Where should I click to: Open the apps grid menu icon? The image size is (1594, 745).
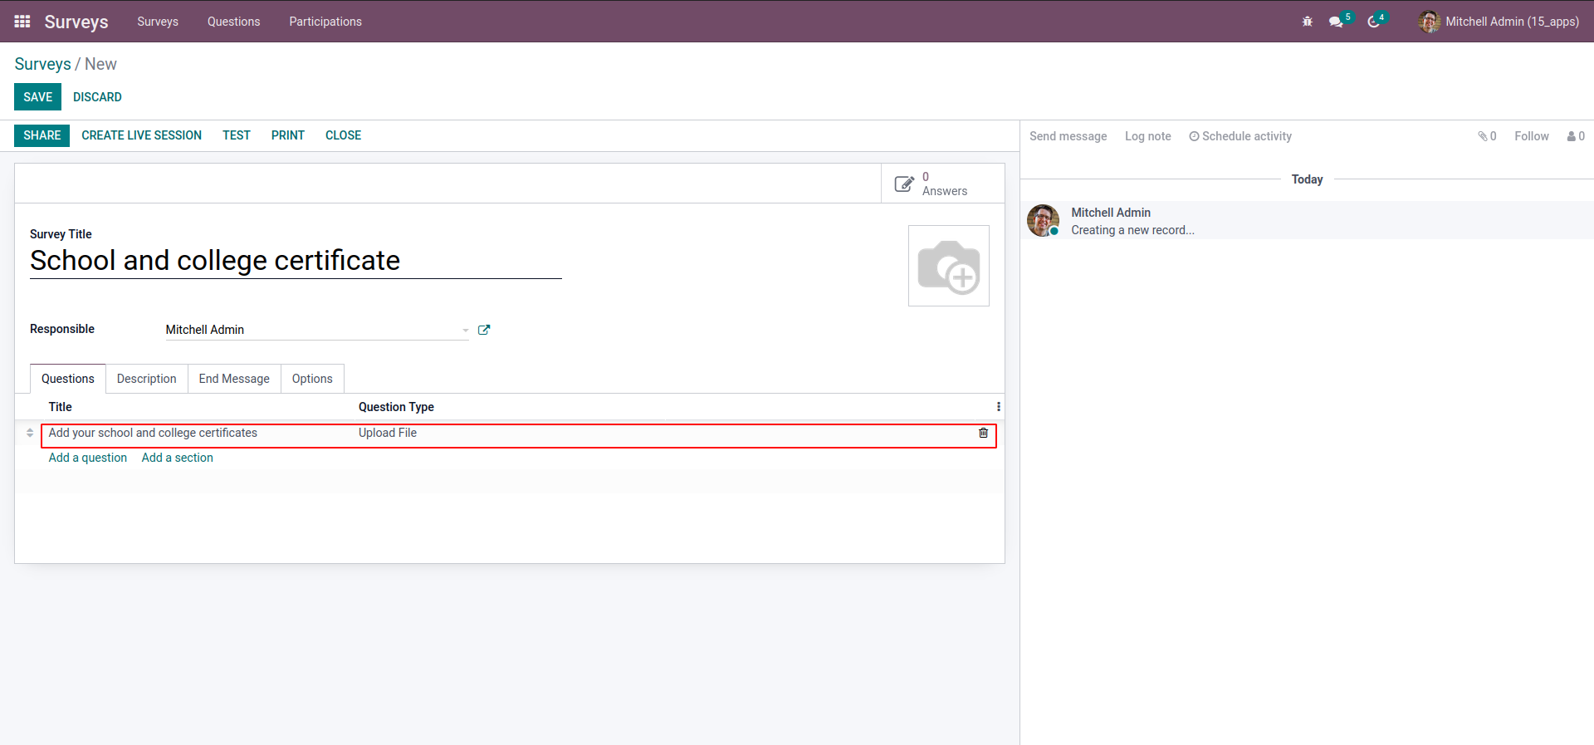[x=22, y=22]
